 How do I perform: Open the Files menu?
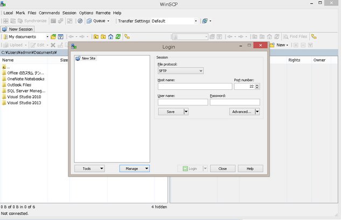pos(32,13)
